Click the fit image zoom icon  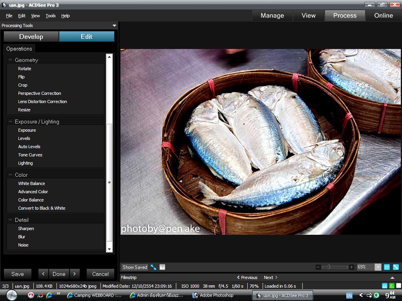coord(396,267)
